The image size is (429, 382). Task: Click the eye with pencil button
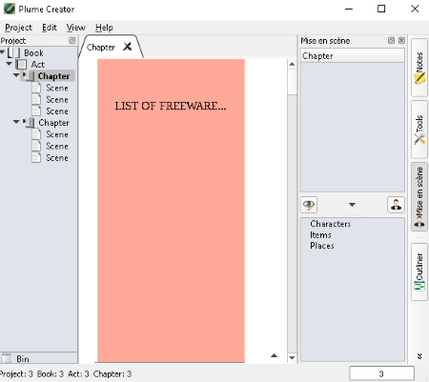(309, 205)
